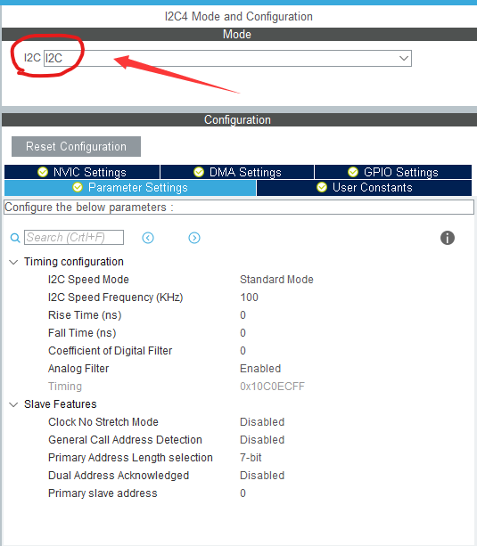Select the Clock No Stretch Mode label
This screenshot has height=546, width=477.
pos(103,422)
